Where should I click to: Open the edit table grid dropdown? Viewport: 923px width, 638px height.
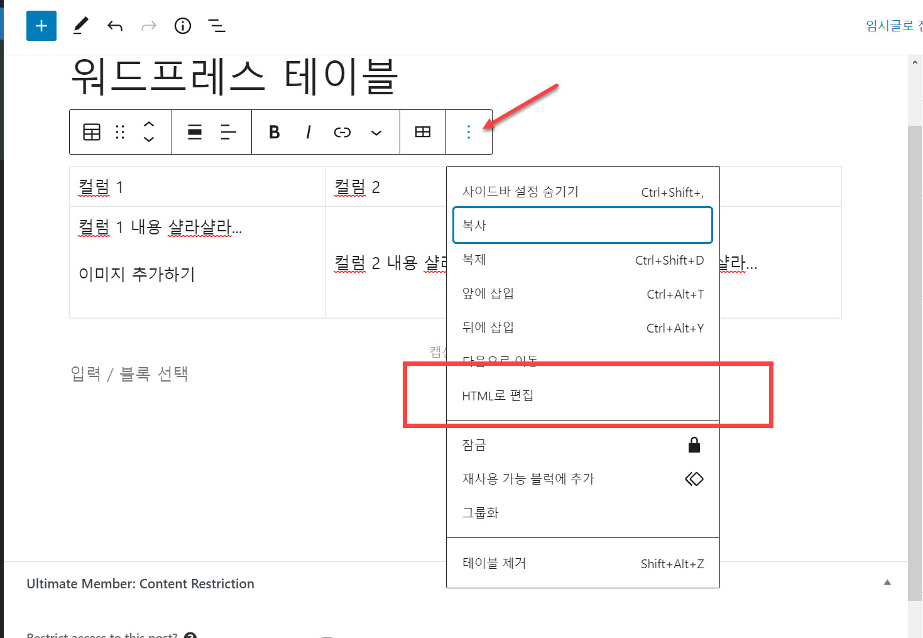point(423,132)
